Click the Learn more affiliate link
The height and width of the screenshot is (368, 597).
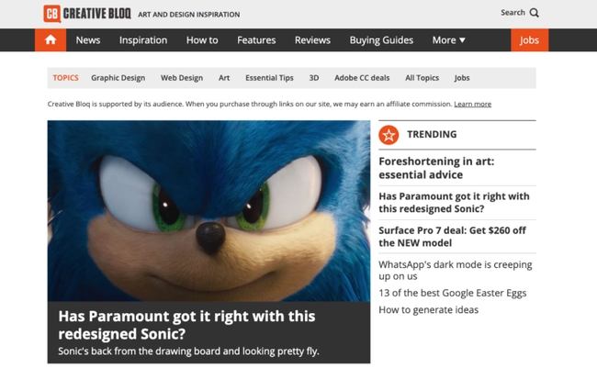tap(472, 104)
